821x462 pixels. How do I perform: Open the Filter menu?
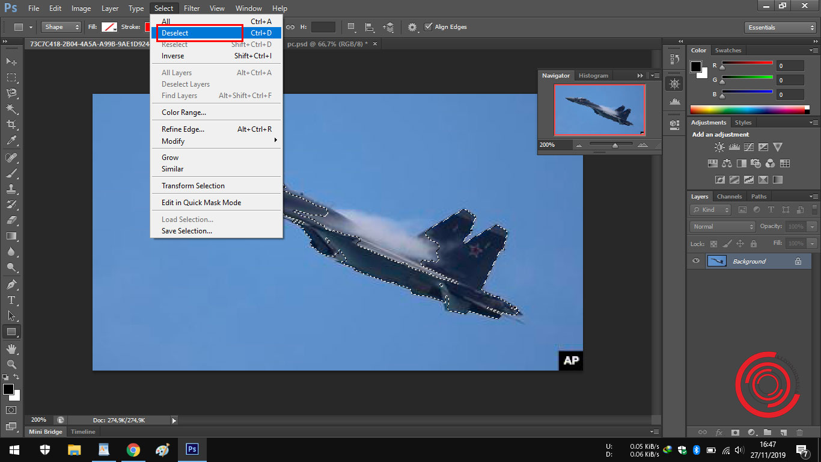[x=192, y=8]
